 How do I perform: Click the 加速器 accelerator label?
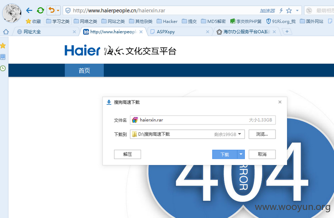[267, 11]
